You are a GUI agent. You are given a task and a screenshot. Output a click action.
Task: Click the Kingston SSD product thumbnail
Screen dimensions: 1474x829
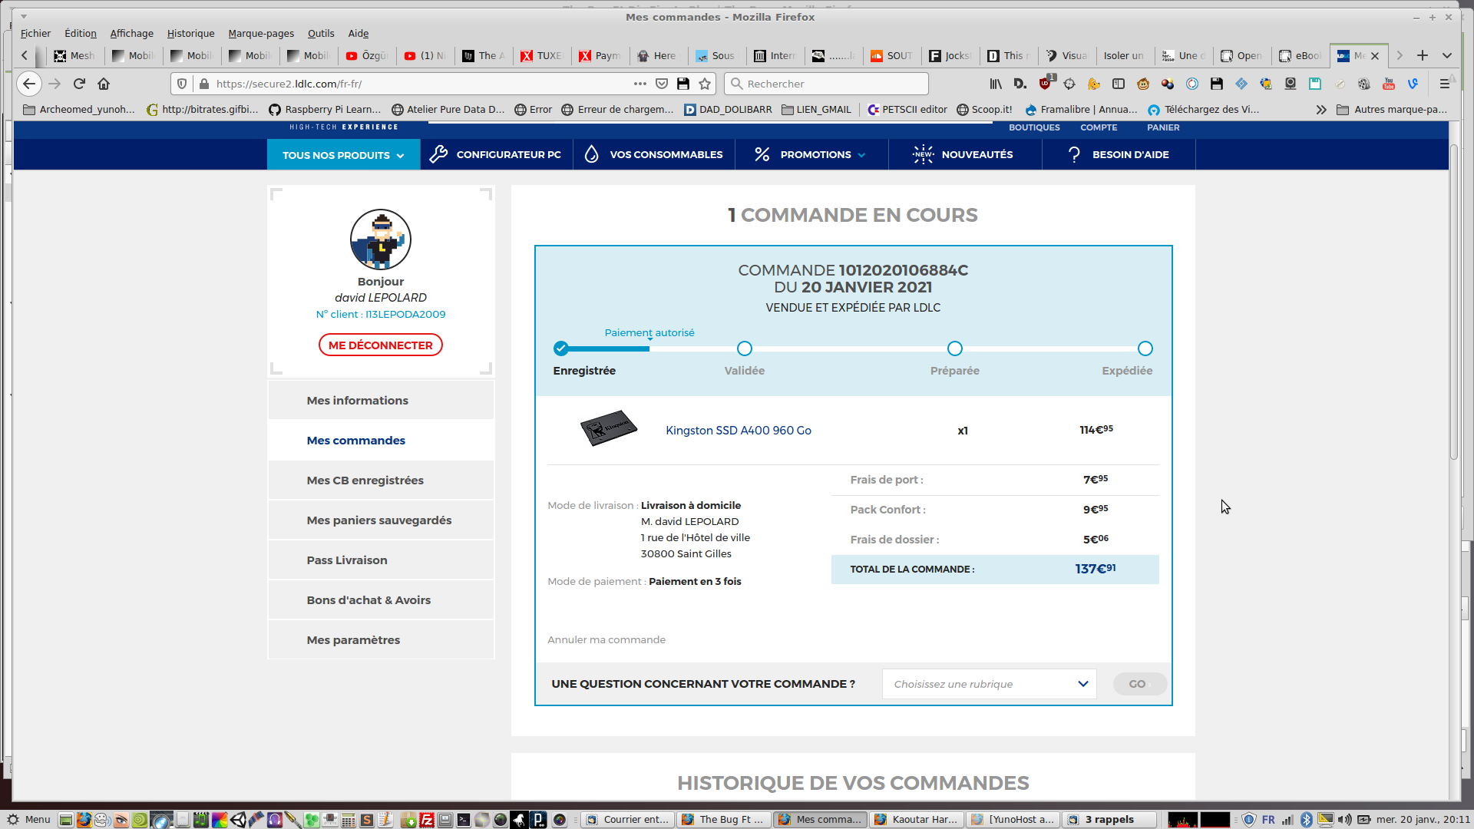click(609, 428)
